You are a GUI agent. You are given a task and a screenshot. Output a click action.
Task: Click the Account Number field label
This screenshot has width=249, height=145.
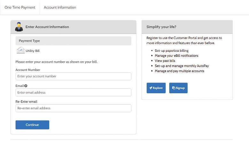[x=28, y=70]
